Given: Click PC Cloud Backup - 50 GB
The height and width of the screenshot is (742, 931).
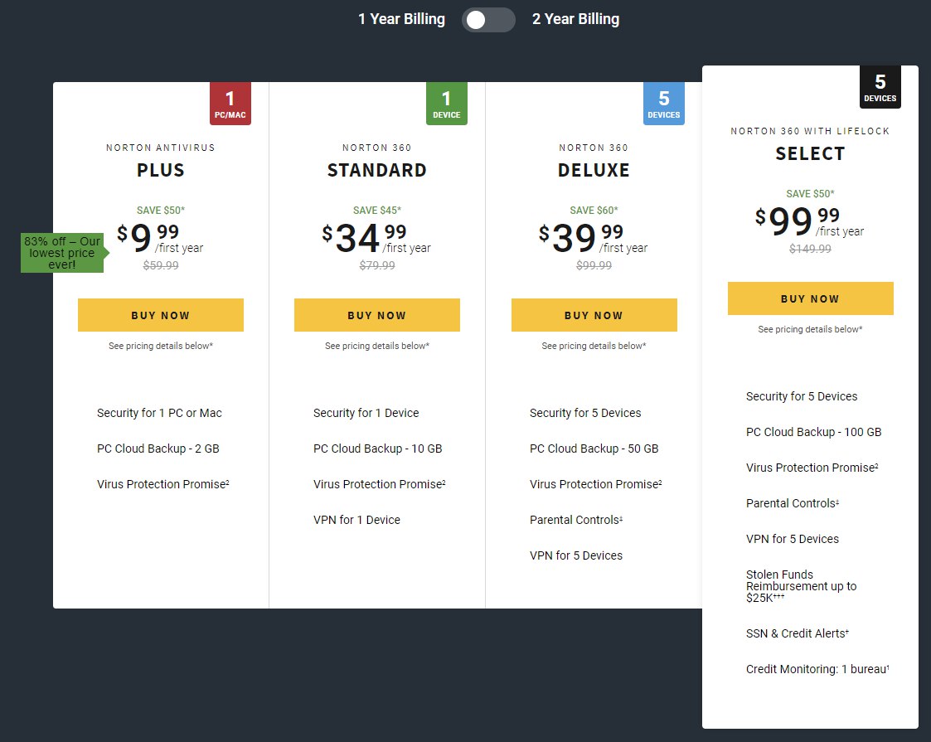Looking at the screenshot, I should (594, 449).
